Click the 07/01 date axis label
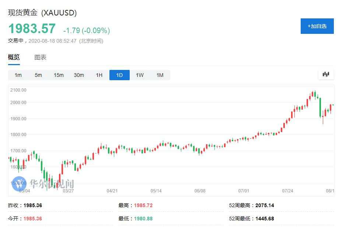Screen dimensions: 339x234 [x=244, y=191]
